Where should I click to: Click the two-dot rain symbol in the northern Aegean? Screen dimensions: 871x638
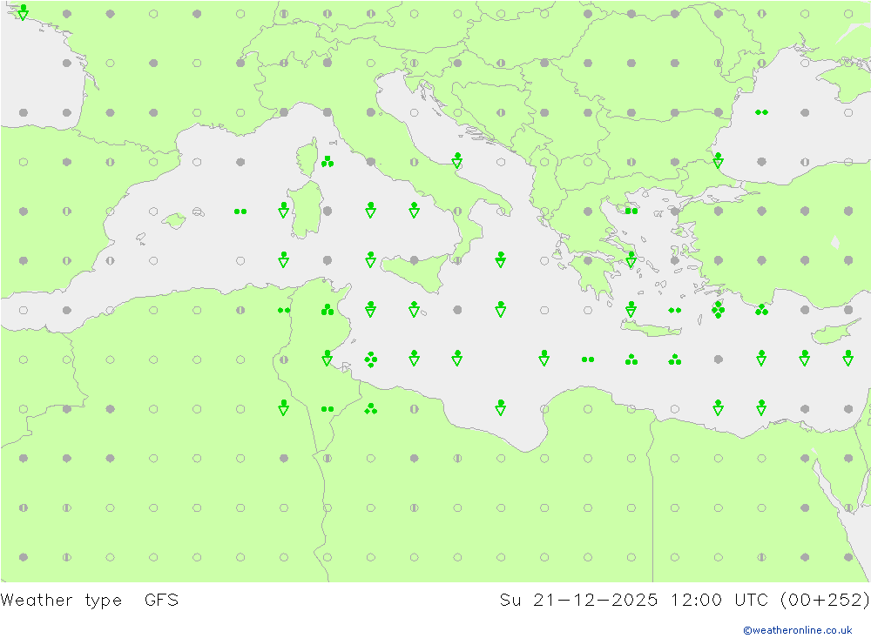coord(631,211)
